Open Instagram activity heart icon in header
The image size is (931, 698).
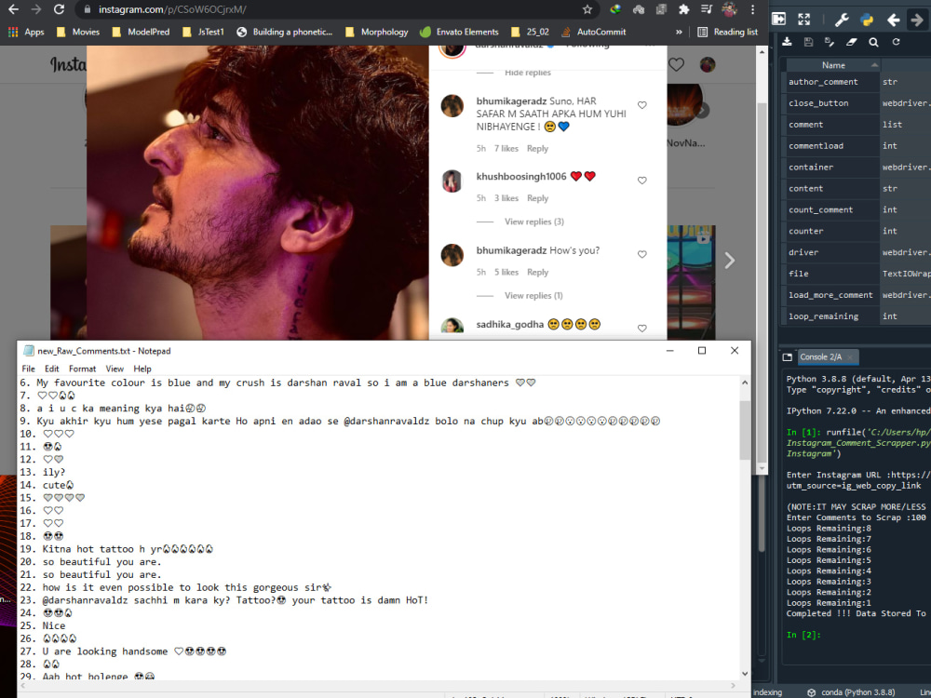(x=676, y=65)
